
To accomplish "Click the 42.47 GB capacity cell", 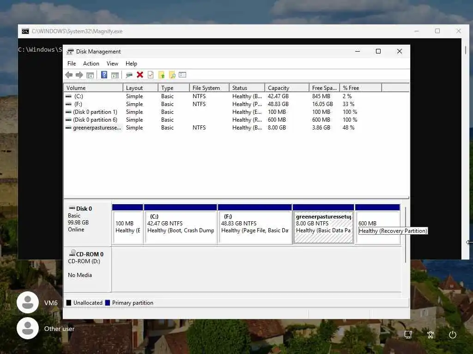I will coord(278,96).
